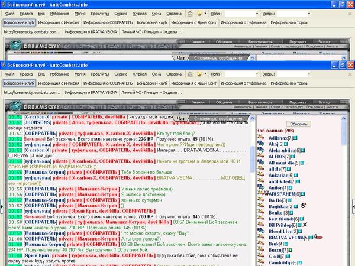Click the DREAMSCITY logo in the front window
The width and height of the screenshot is (355, 266).
click(35, 106)
